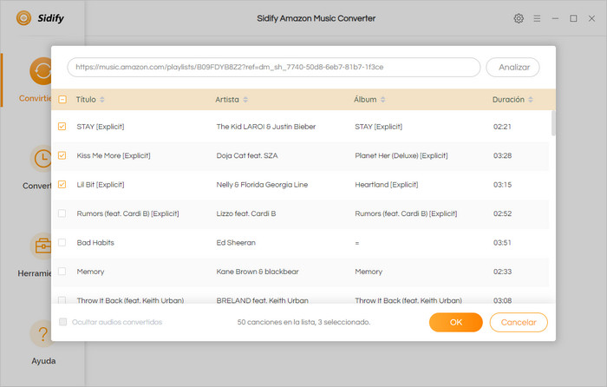Screen dimensions: 607x387
Task: Click artist Kane Brown & blackbear
Action: [x=258, y=272]
